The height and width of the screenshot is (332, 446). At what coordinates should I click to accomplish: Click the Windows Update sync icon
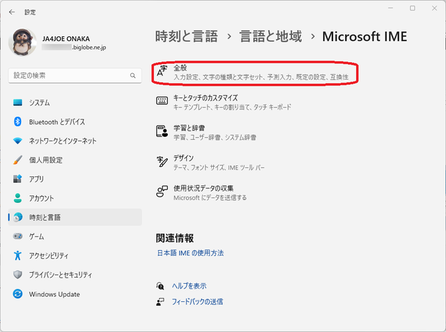pyautogui.click(x=17, y=294)
